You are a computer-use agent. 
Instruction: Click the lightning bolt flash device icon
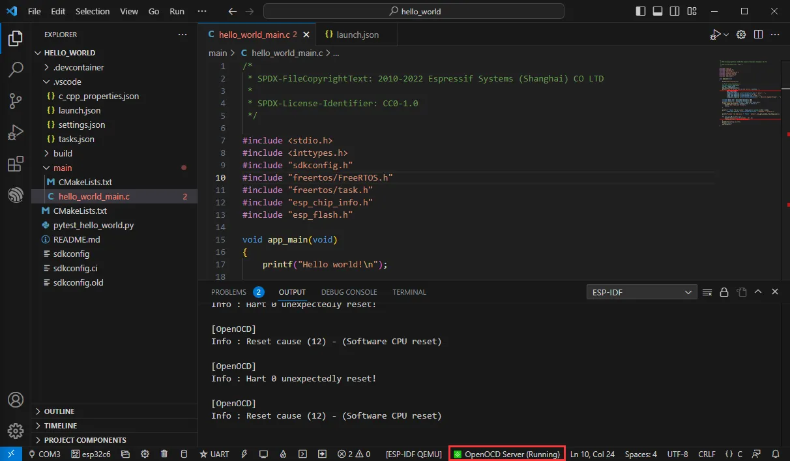click(244, 454)
